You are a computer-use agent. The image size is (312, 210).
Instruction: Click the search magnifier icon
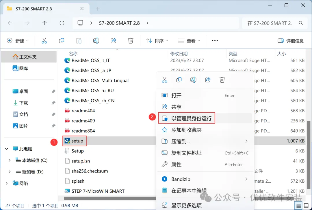click(x=301, y=23)
